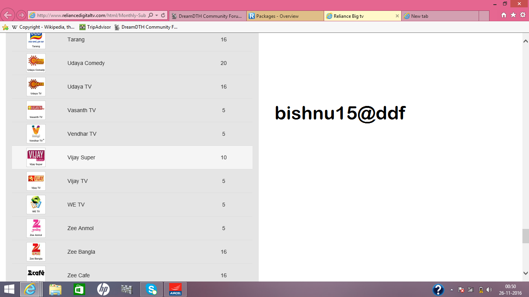Open a new blank tab button
Screen dimensions: 529x297
coord(484,16)
